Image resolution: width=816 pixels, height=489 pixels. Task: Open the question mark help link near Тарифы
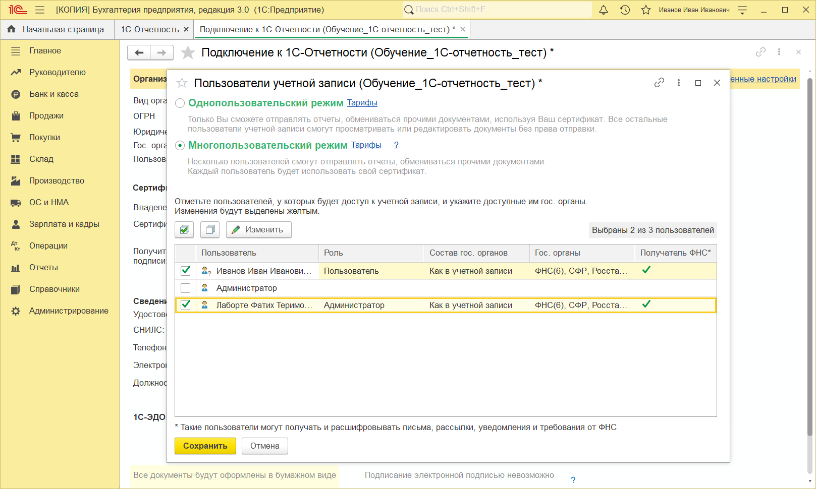(396, 145)
